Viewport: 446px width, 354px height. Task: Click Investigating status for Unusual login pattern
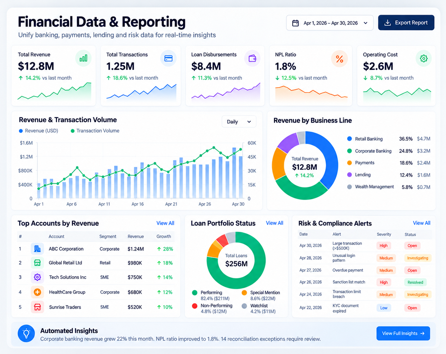tap(418, 258)
